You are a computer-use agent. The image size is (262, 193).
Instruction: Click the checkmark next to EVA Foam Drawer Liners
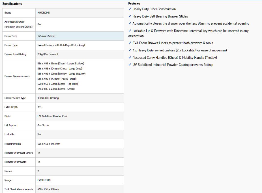click(130, 43)
